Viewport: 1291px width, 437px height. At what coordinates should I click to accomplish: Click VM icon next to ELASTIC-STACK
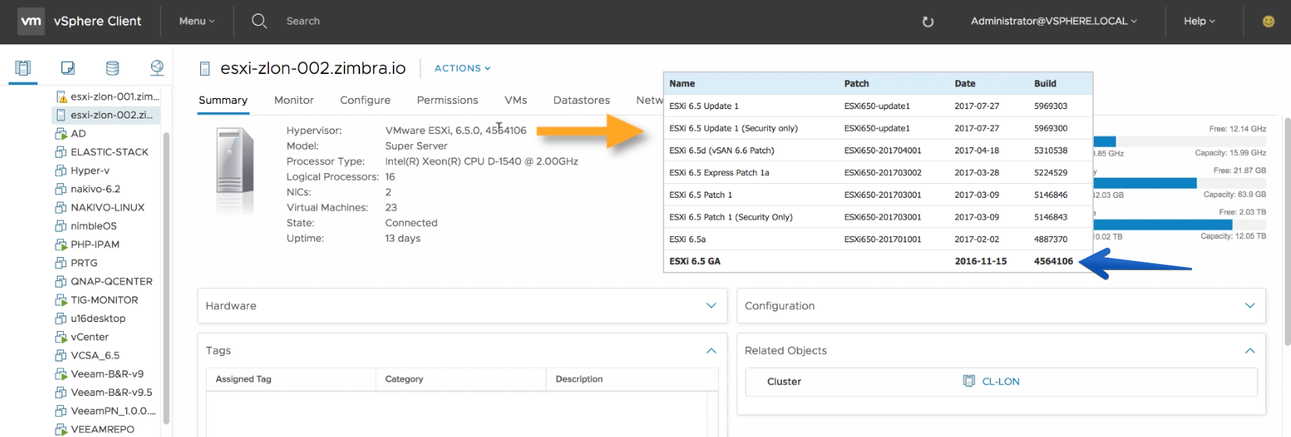pyautogui.click(x=61, y=152)
